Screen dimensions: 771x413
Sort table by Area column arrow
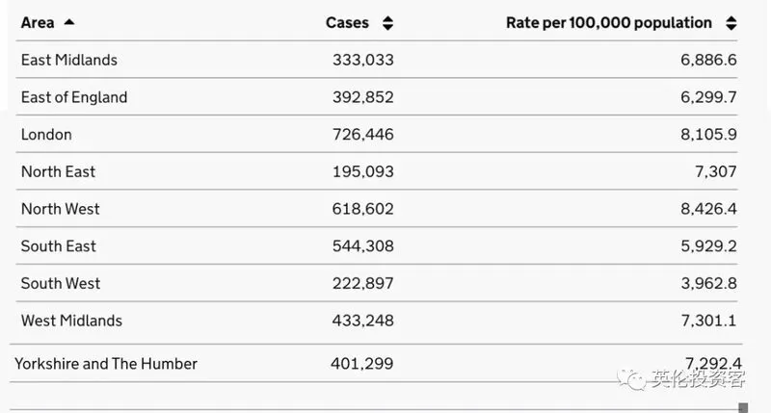[69, 22]
